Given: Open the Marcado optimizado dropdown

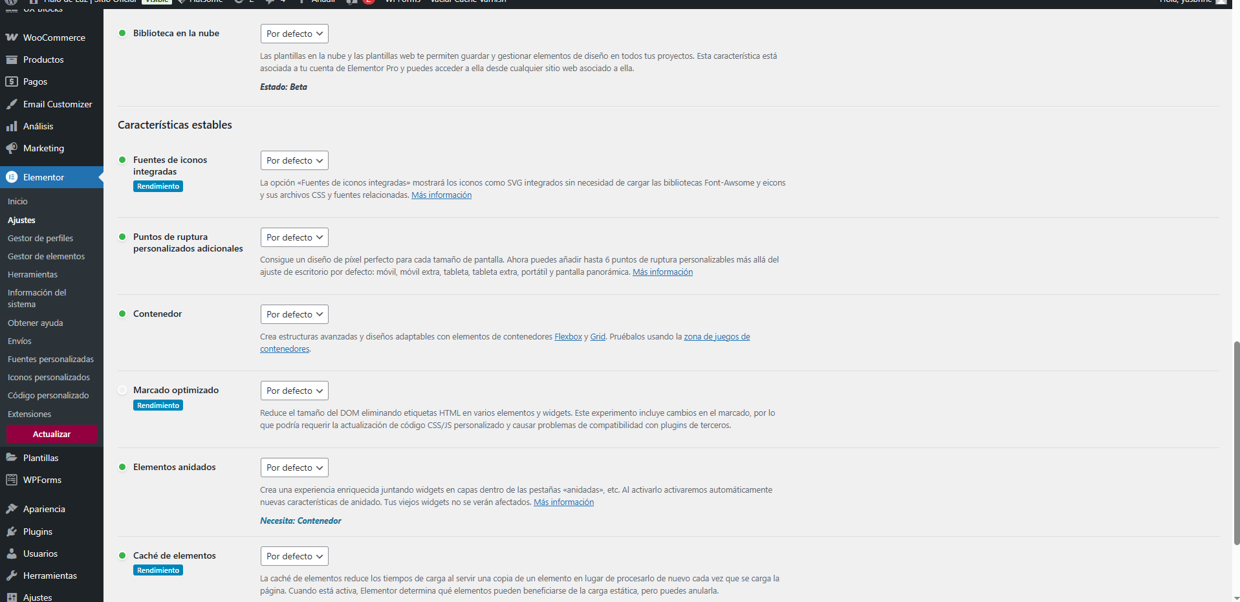Looking at the screenshot, I should click(x=294, y=391).
